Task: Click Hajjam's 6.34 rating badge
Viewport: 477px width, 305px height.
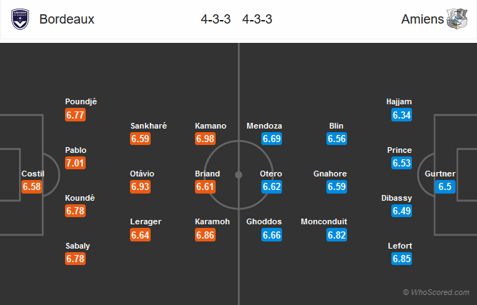Action: click(401, 115)
